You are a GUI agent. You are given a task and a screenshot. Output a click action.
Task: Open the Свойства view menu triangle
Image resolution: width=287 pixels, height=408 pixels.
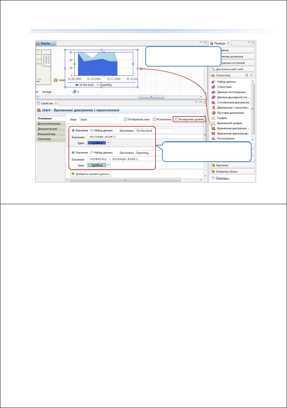[196, 102]
